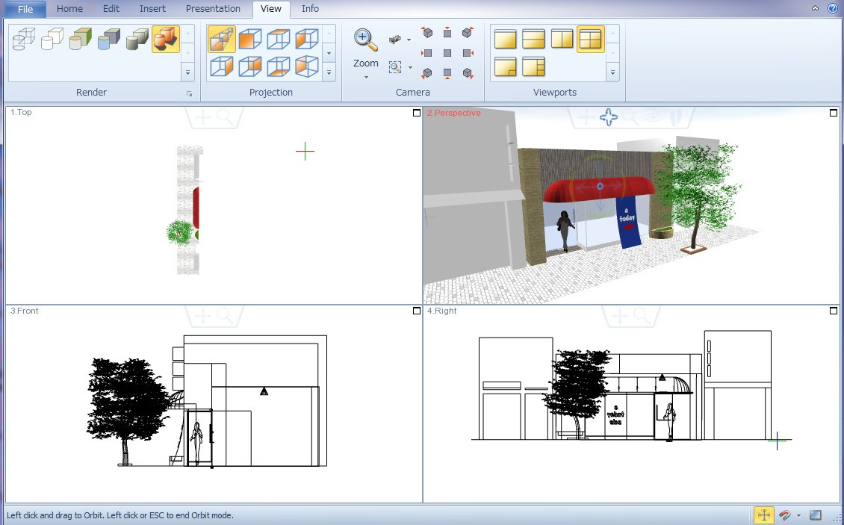Select the four viewports layout
The width and height of the screenshot is (844, 525).
coord(591,39)
